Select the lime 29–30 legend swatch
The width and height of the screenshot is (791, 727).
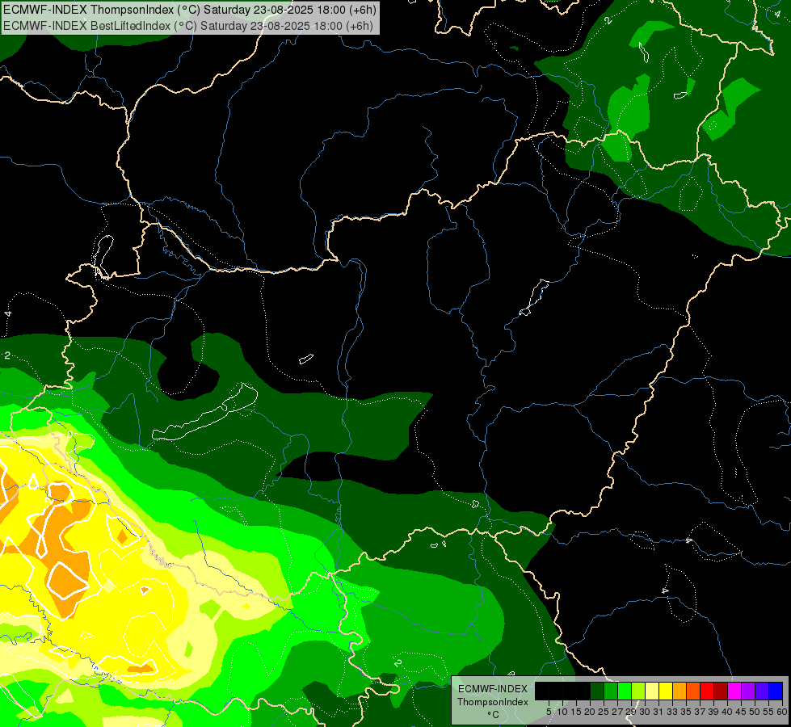click(x=638, y=691)
